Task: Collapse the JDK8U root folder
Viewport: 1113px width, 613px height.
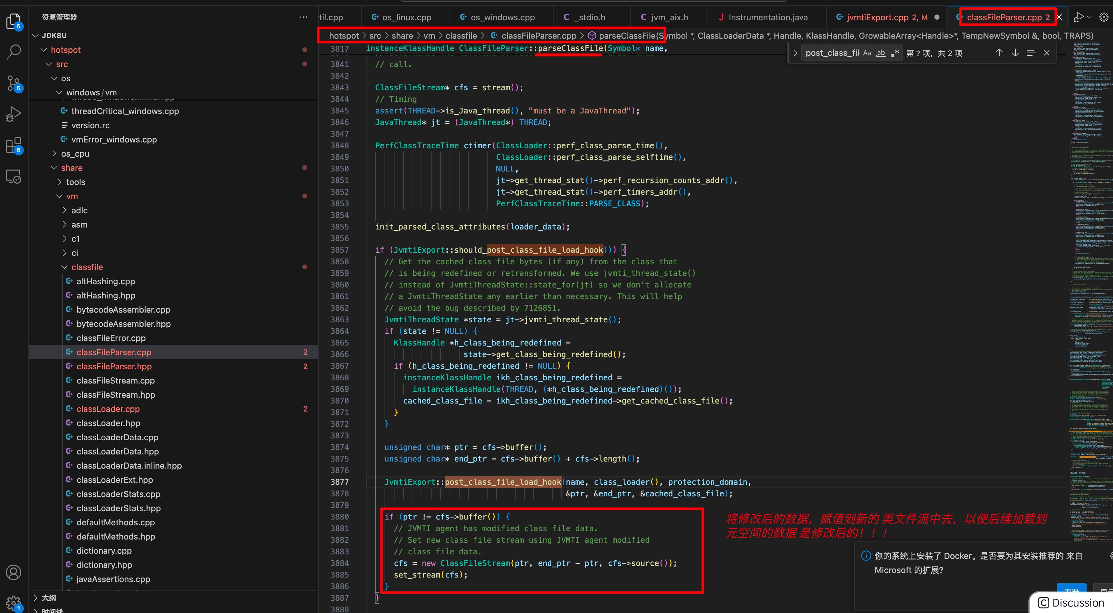Action: 35,35
